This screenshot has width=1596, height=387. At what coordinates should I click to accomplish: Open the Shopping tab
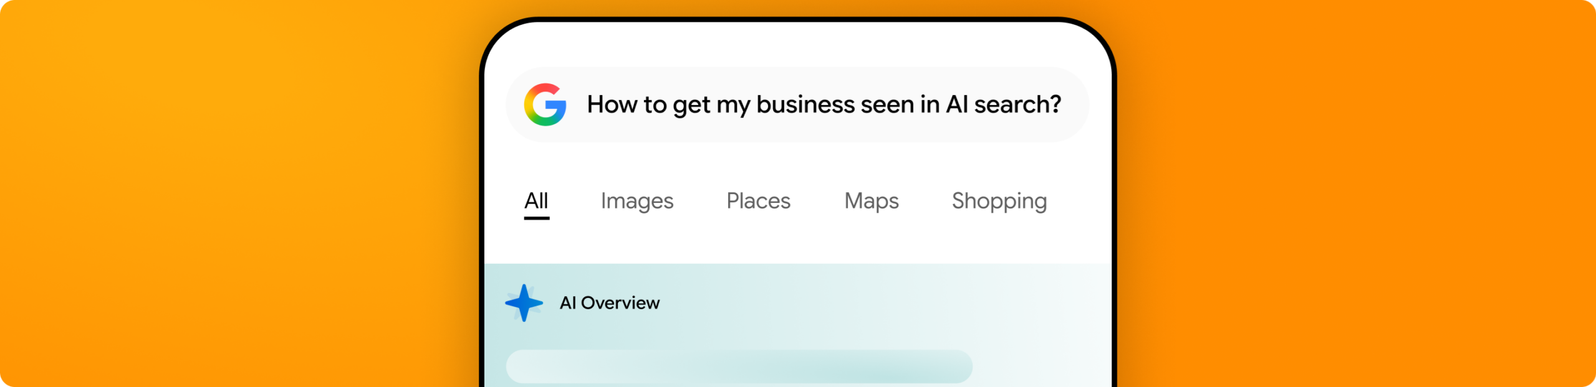coord(999,201)
